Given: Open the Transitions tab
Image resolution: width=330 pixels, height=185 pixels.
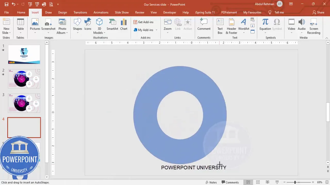Looking at the screenshot, I should [x=80, y=12].
